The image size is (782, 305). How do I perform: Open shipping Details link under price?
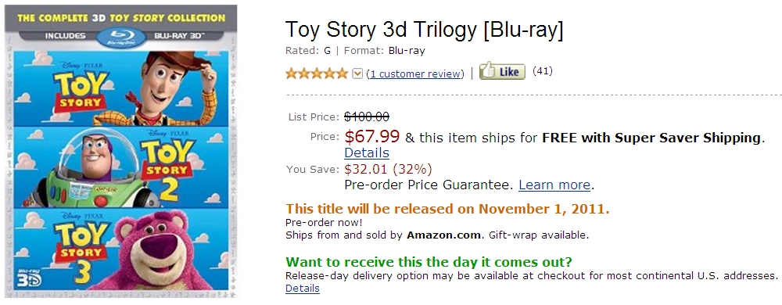tap(367, 152)
